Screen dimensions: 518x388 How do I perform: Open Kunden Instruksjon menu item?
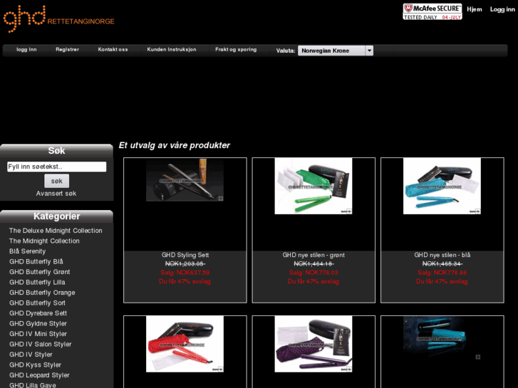click(x=172, y=50)
